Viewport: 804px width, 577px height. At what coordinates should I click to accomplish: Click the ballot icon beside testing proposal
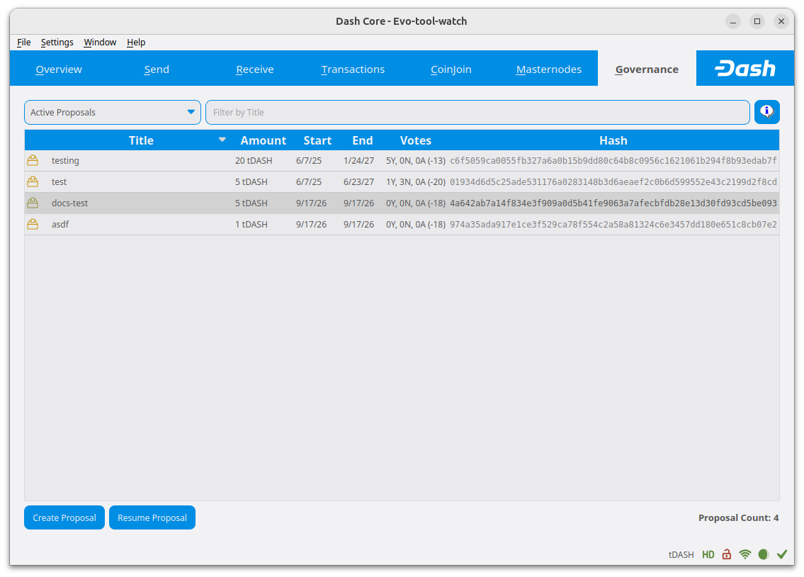[x=33, y=160]
